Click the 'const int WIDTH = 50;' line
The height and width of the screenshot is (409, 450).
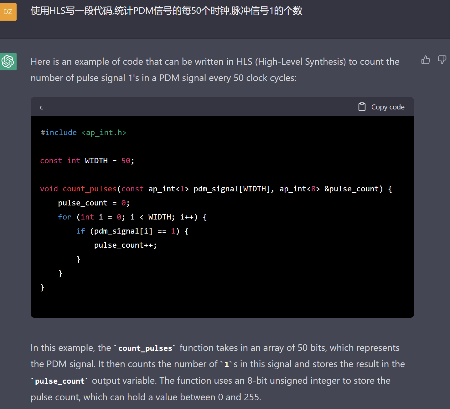click(87, 161)
